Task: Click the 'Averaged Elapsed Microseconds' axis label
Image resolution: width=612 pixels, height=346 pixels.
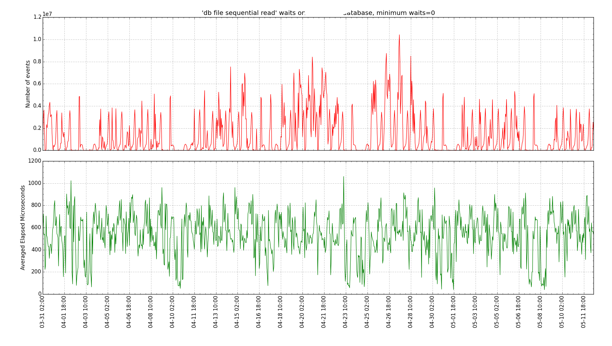Action: point(23,228)
